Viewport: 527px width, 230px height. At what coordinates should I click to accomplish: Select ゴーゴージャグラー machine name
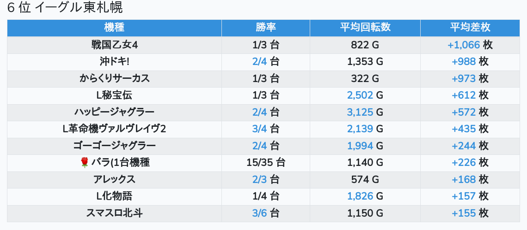115,146
